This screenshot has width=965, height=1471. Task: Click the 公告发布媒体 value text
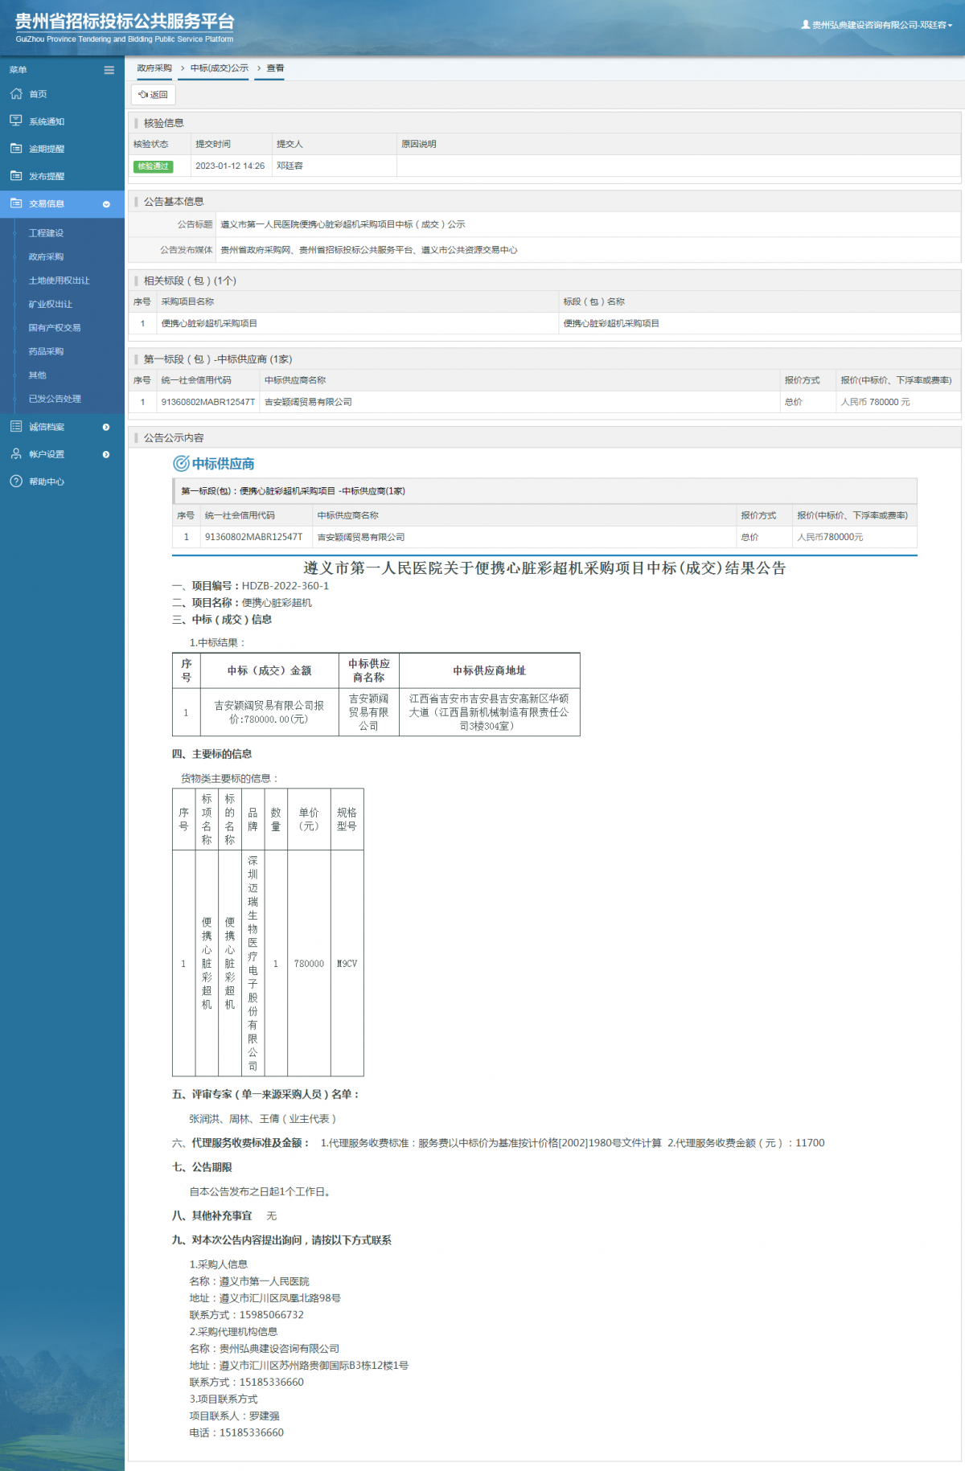[x=369, y=250]
